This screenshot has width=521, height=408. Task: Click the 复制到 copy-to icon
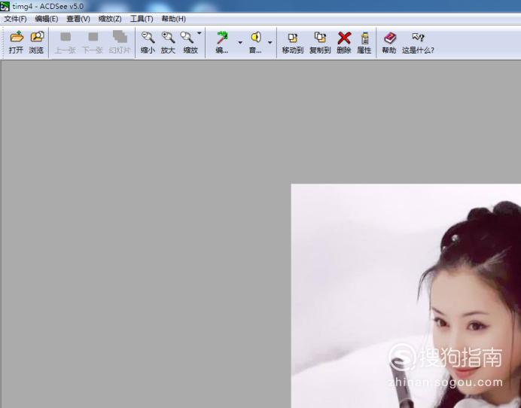(x=320, y=42)
